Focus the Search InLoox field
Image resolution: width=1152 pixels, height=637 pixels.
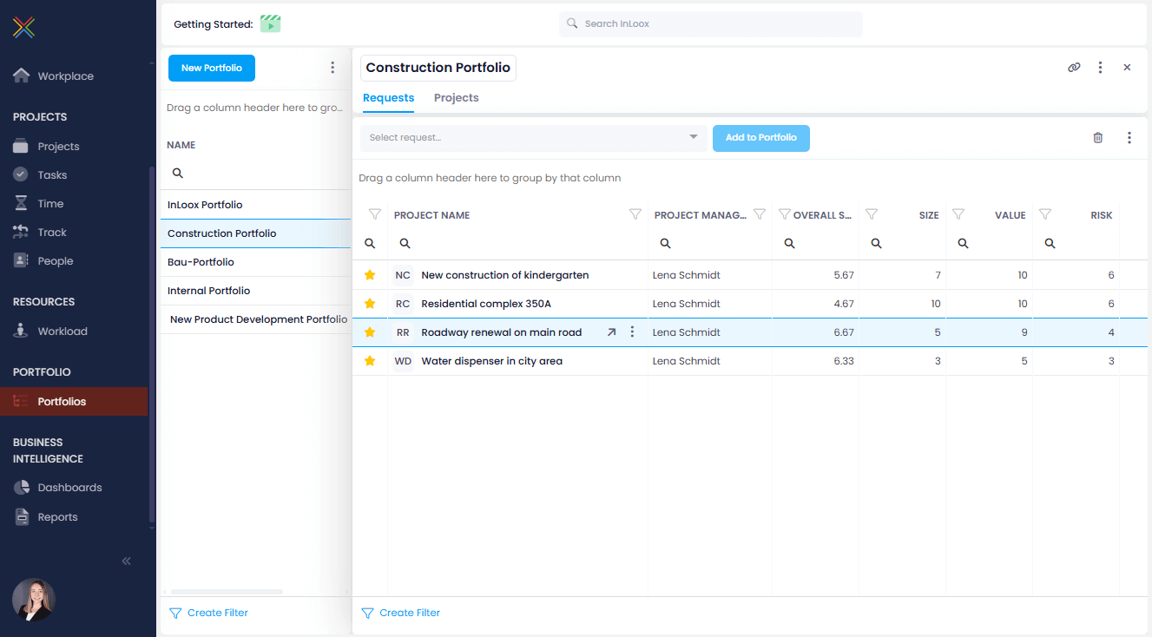point(711,24)
